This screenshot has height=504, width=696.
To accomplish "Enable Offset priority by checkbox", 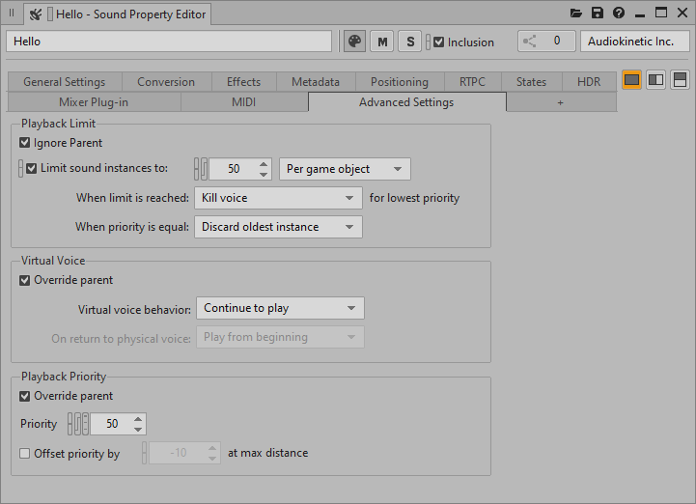I will (x=25, y=453).
